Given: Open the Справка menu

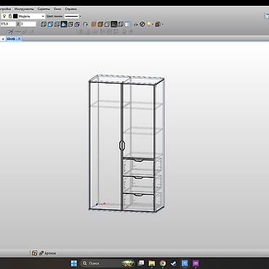Looking at the screenshot, I should 71,9.
